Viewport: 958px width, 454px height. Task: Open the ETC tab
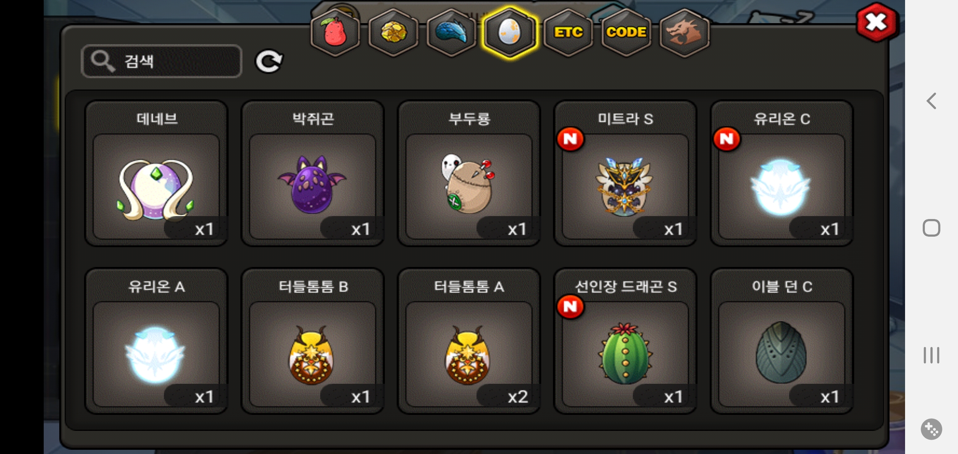(x=568, y=32)
